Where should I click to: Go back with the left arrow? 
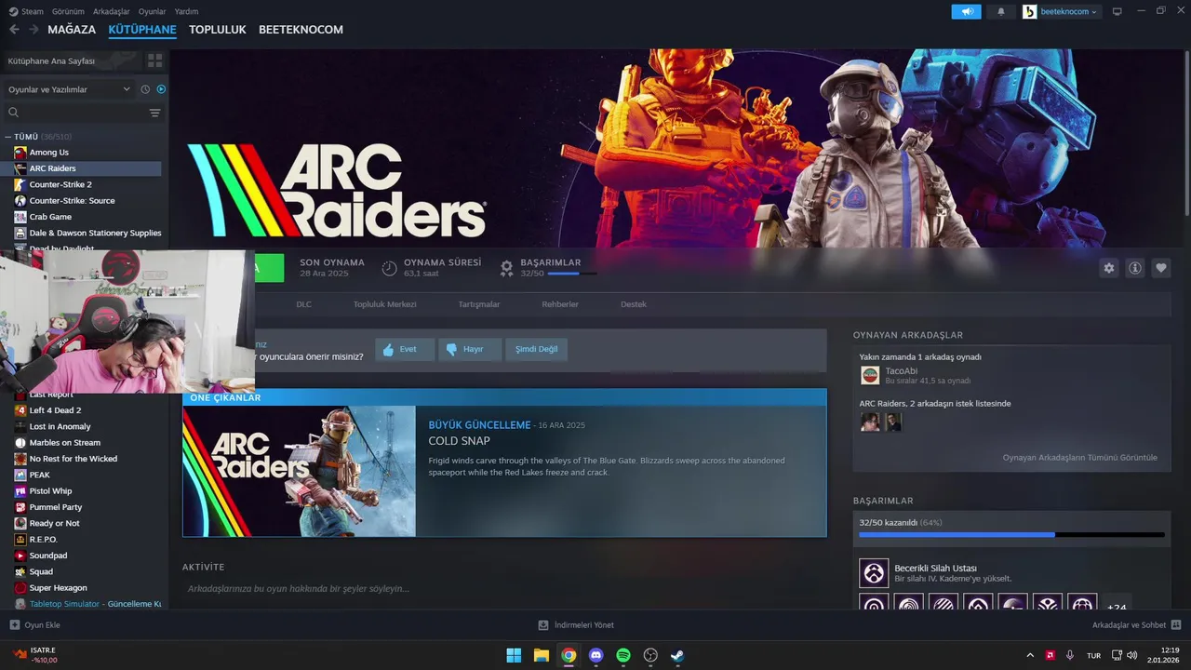[x=14, y=30]
